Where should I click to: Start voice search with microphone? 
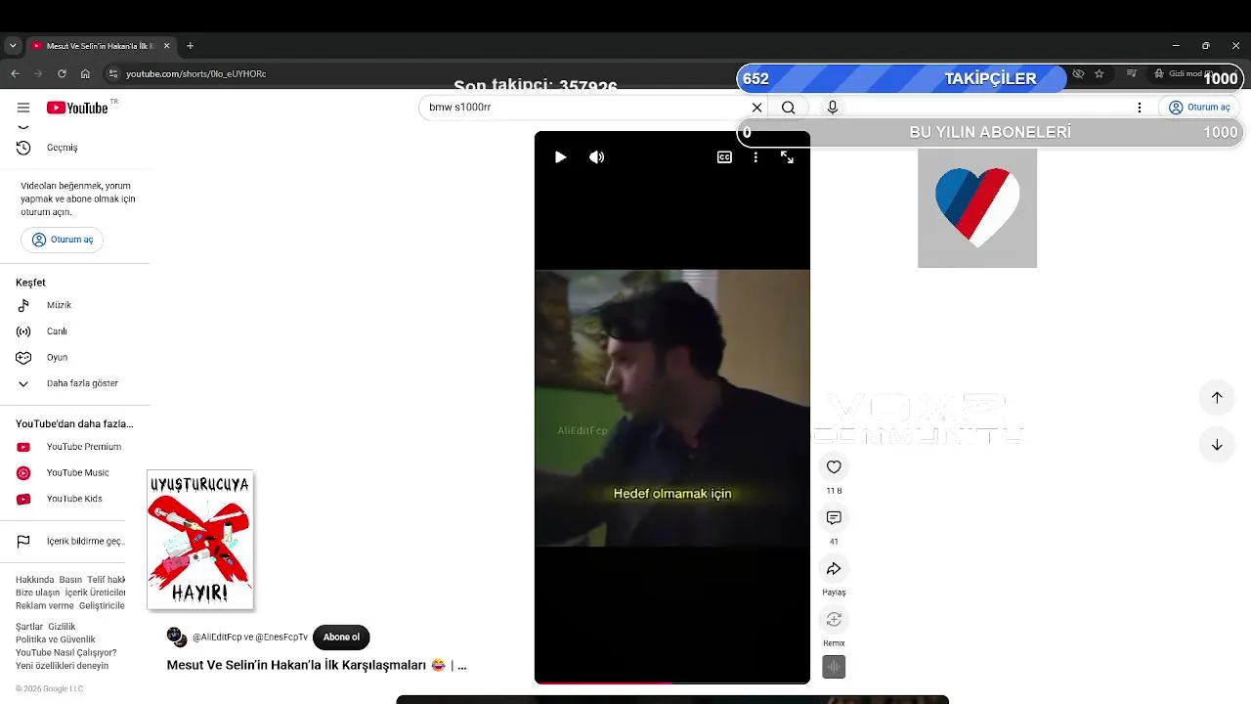(833, 108)
